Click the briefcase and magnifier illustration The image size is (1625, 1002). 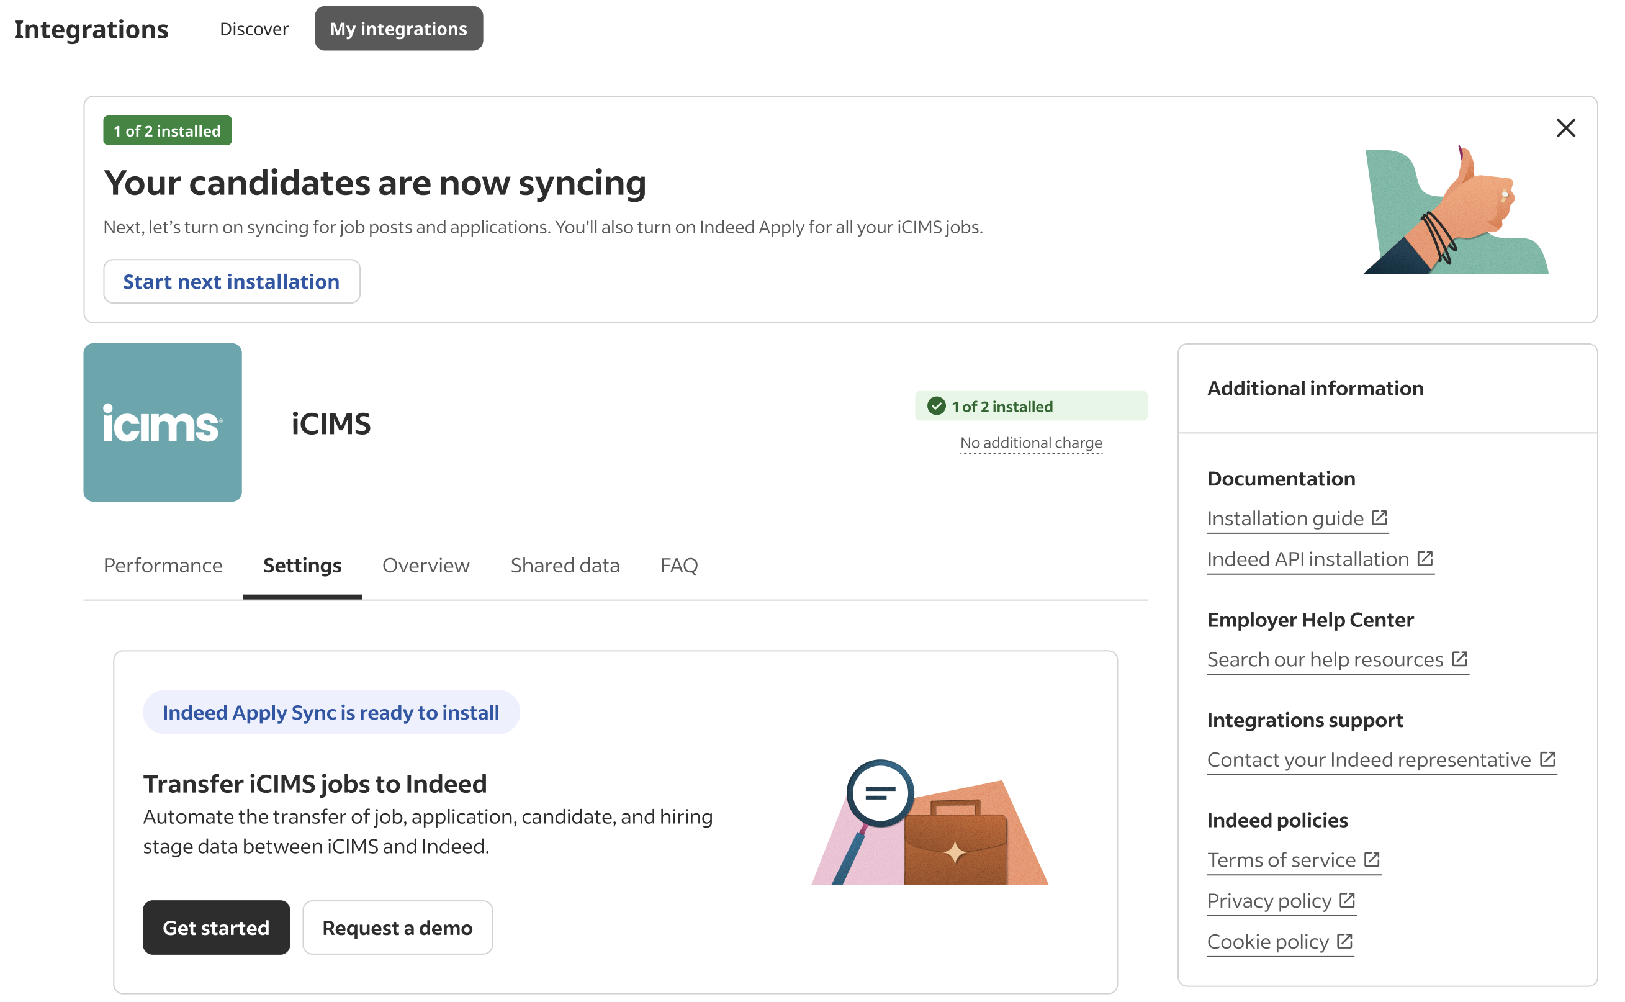tap(929, 823)
